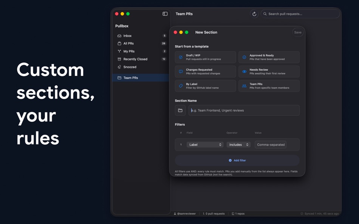Select the Approved & Ready template
The image size is (359, 224).
[x=269, y=57]
